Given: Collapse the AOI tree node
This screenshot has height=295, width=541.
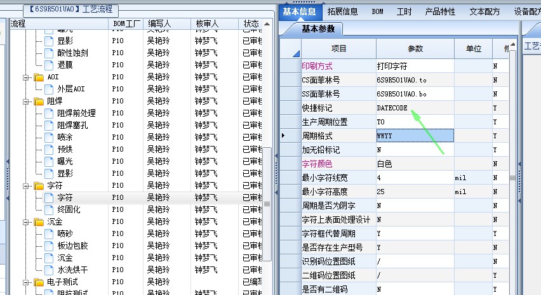Looking at the screenshot, I should 26,77.
